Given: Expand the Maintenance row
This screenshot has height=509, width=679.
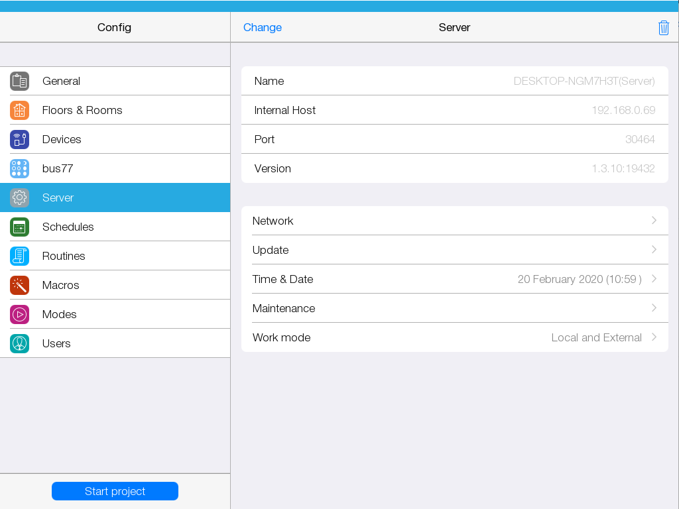Looking at the screenshot, I should pyautogui.click(x=454, y=308).
